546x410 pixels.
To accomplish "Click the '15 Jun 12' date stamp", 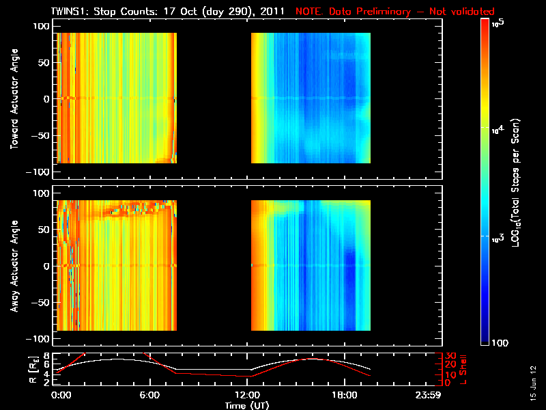I will [533, 383].
